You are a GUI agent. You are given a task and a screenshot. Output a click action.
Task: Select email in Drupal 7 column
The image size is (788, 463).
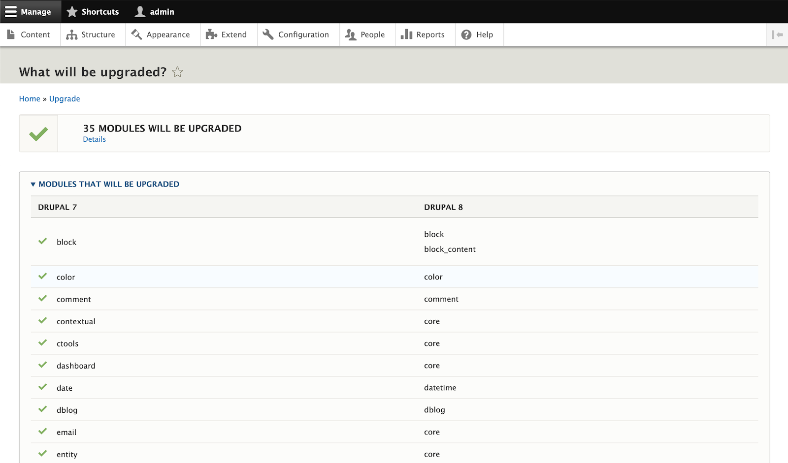[66, 432]
